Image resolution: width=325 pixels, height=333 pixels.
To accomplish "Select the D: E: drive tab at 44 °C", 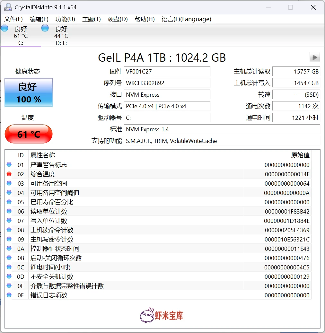I will pos(61,35).
